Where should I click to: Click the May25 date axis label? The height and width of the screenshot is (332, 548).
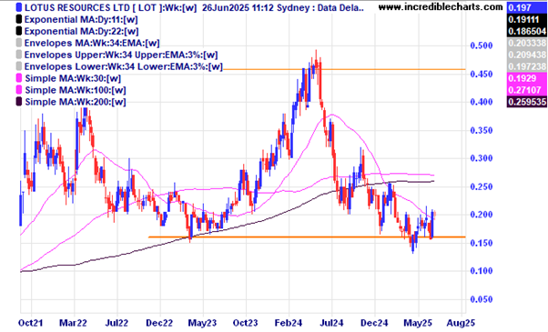[418, 323]
